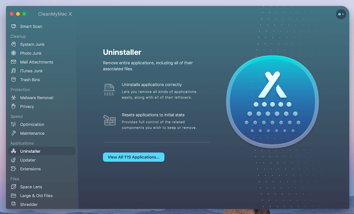Click the Cleanup section header

click(x=18, y=36)
